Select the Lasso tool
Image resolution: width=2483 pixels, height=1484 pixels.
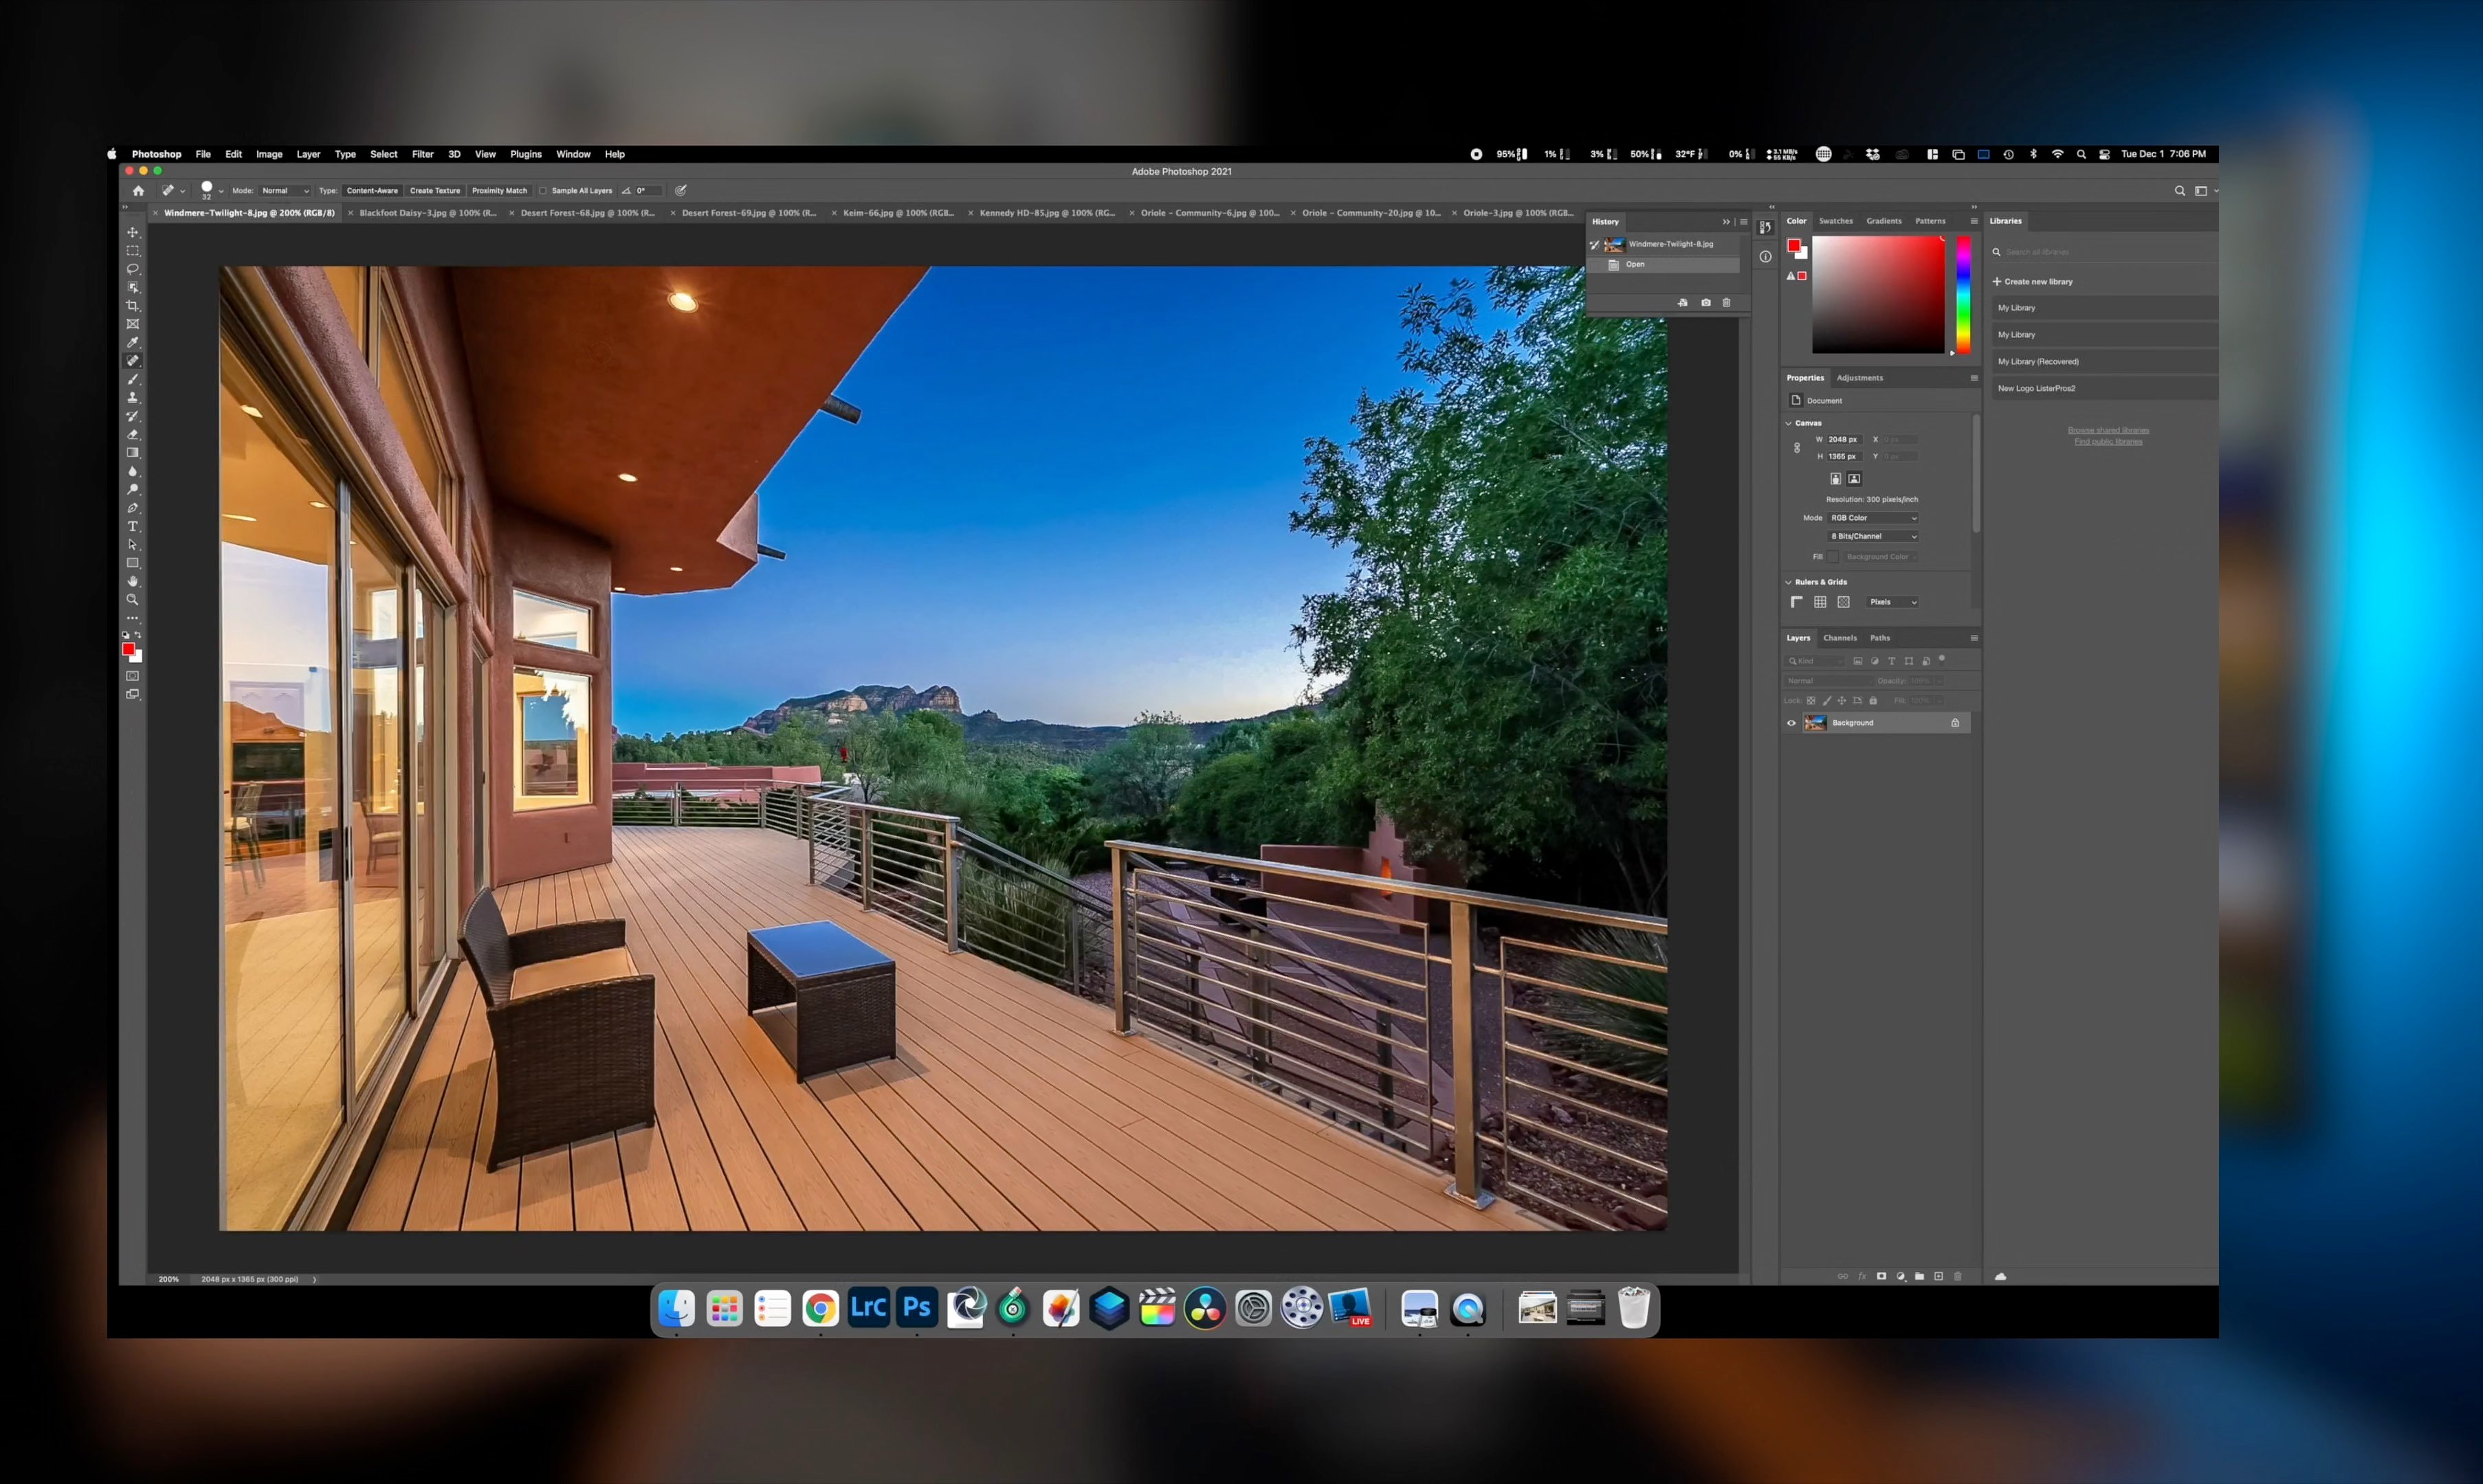coord(132,269)
